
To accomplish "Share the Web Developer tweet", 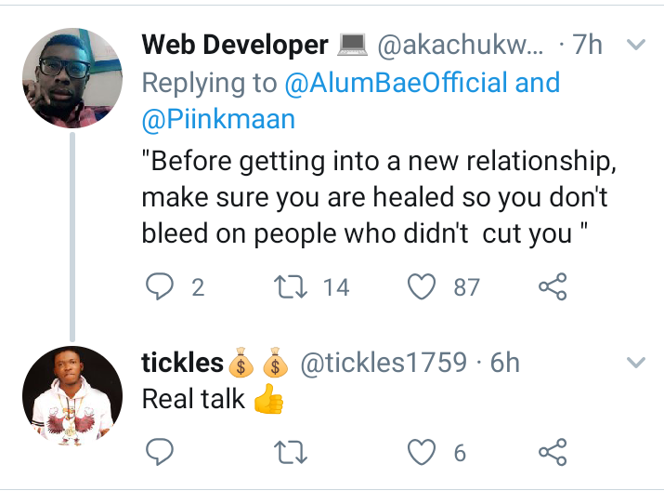I will (x=553, y=287).
